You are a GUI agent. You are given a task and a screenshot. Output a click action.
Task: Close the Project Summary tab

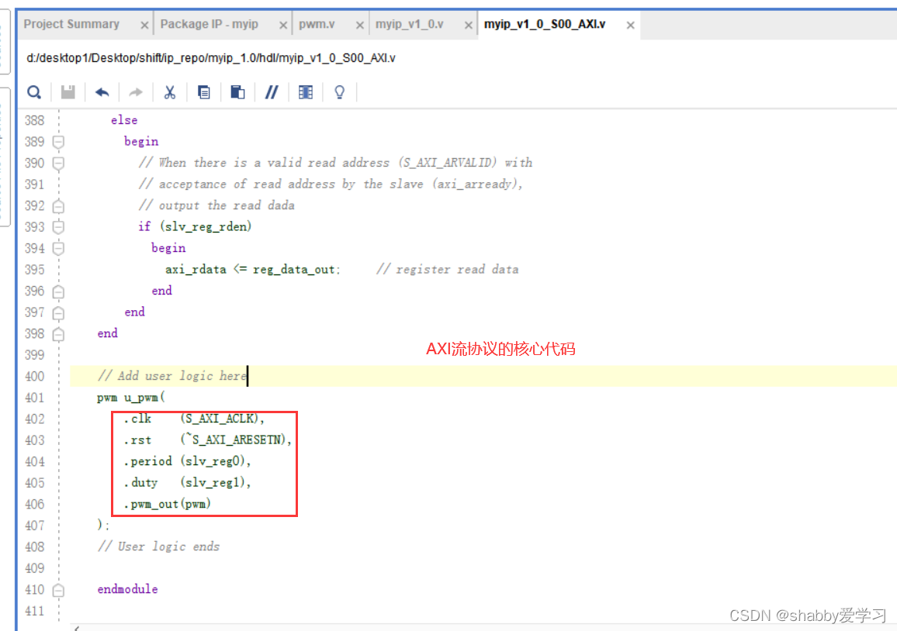(145, 25)
